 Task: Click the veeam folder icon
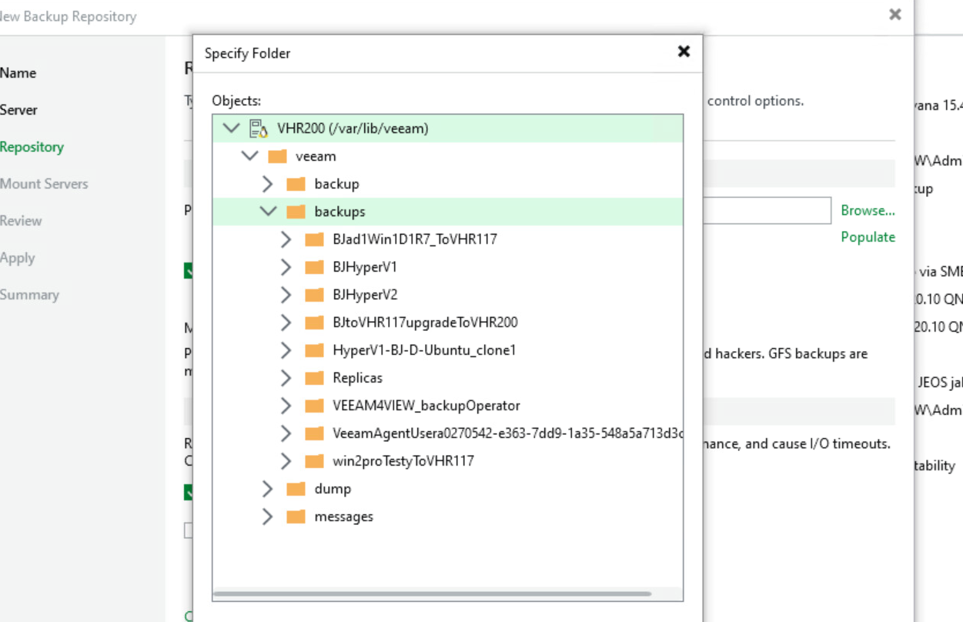(x=277, y=156)
